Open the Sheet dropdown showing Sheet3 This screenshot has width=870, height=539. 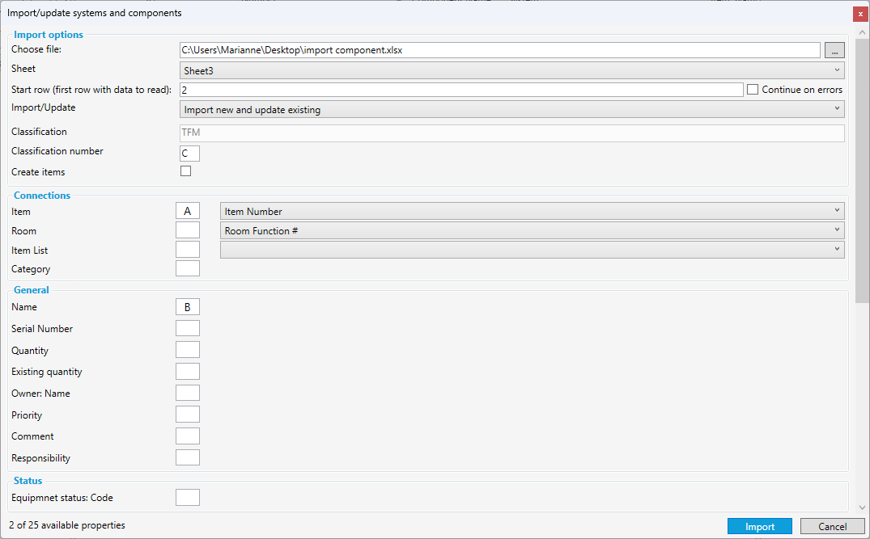[511, 70]
